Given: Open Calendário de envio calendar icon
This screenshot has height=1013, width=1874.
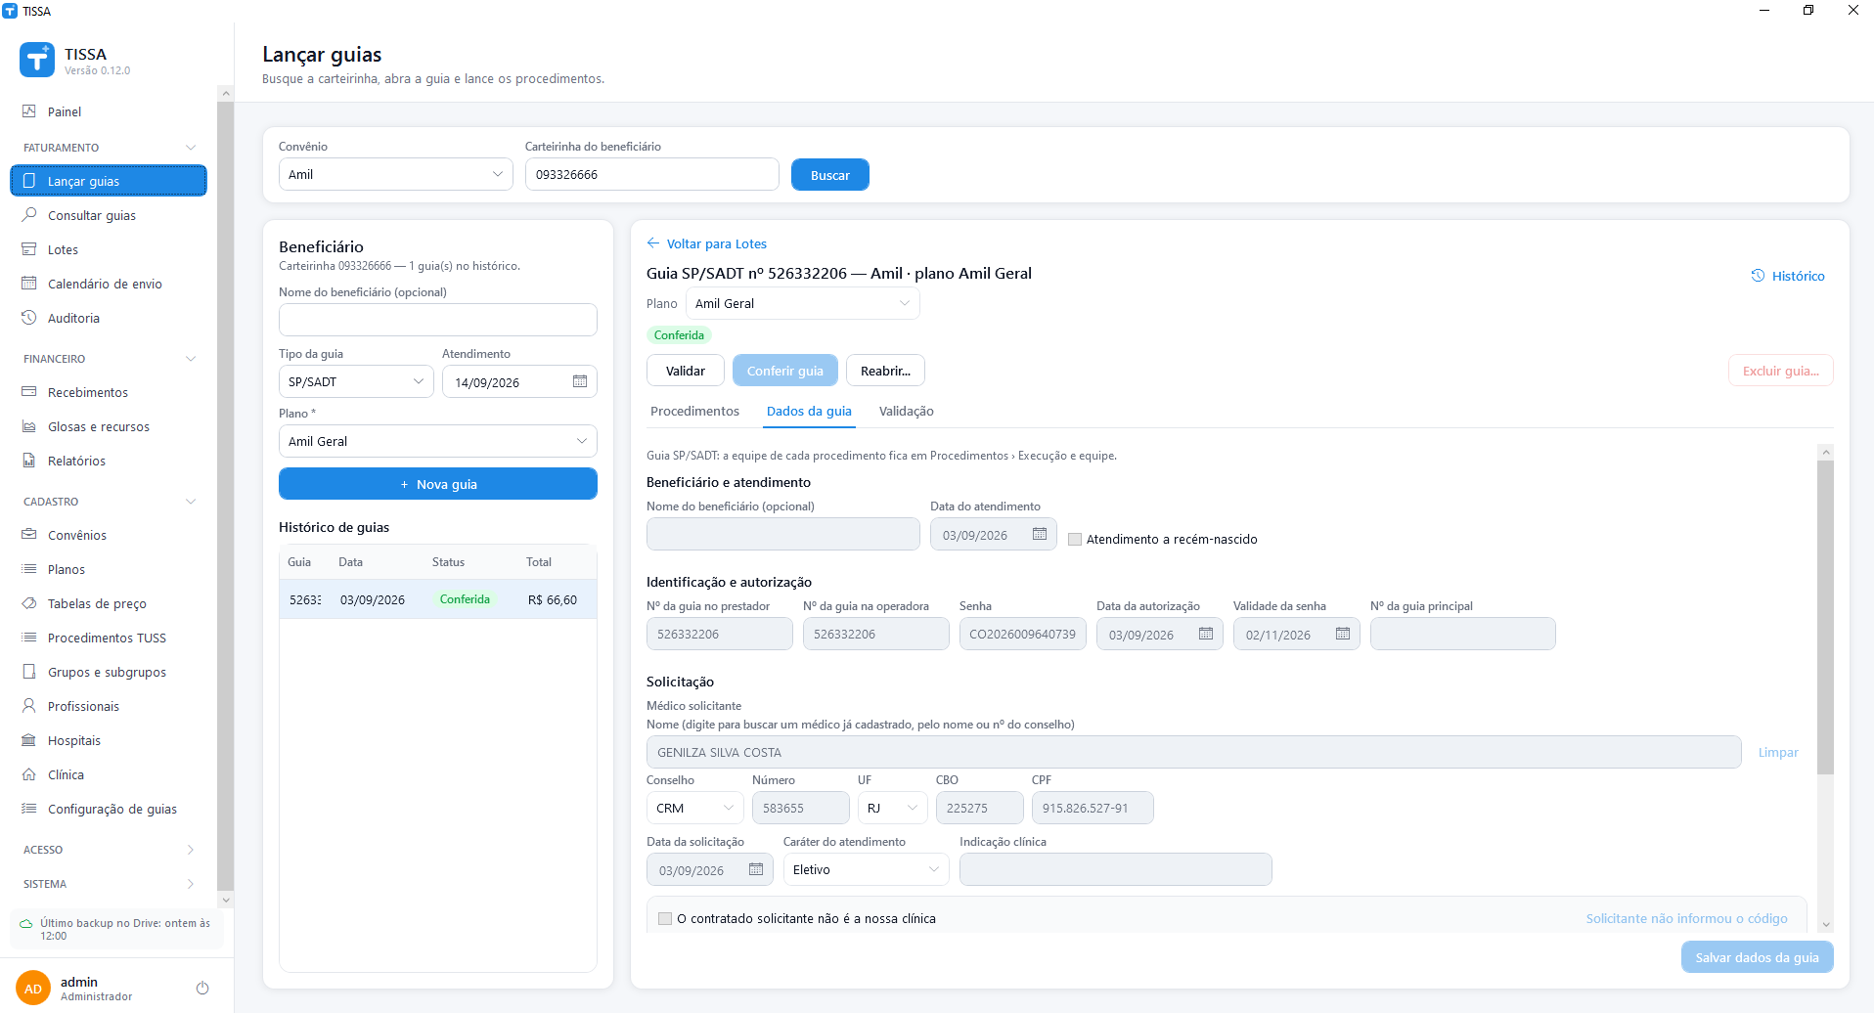Looking at the screenshot, I should [29, 284].
